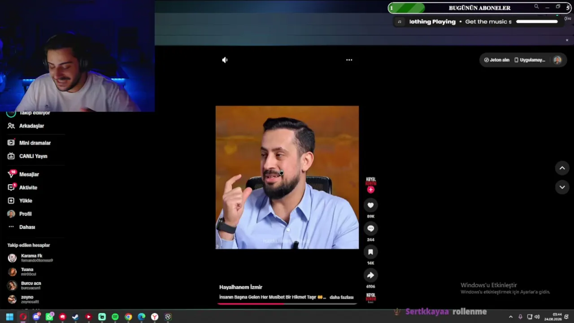Open Steam in the taskbar
574x323 pixels.
click(x=75, y=317)
